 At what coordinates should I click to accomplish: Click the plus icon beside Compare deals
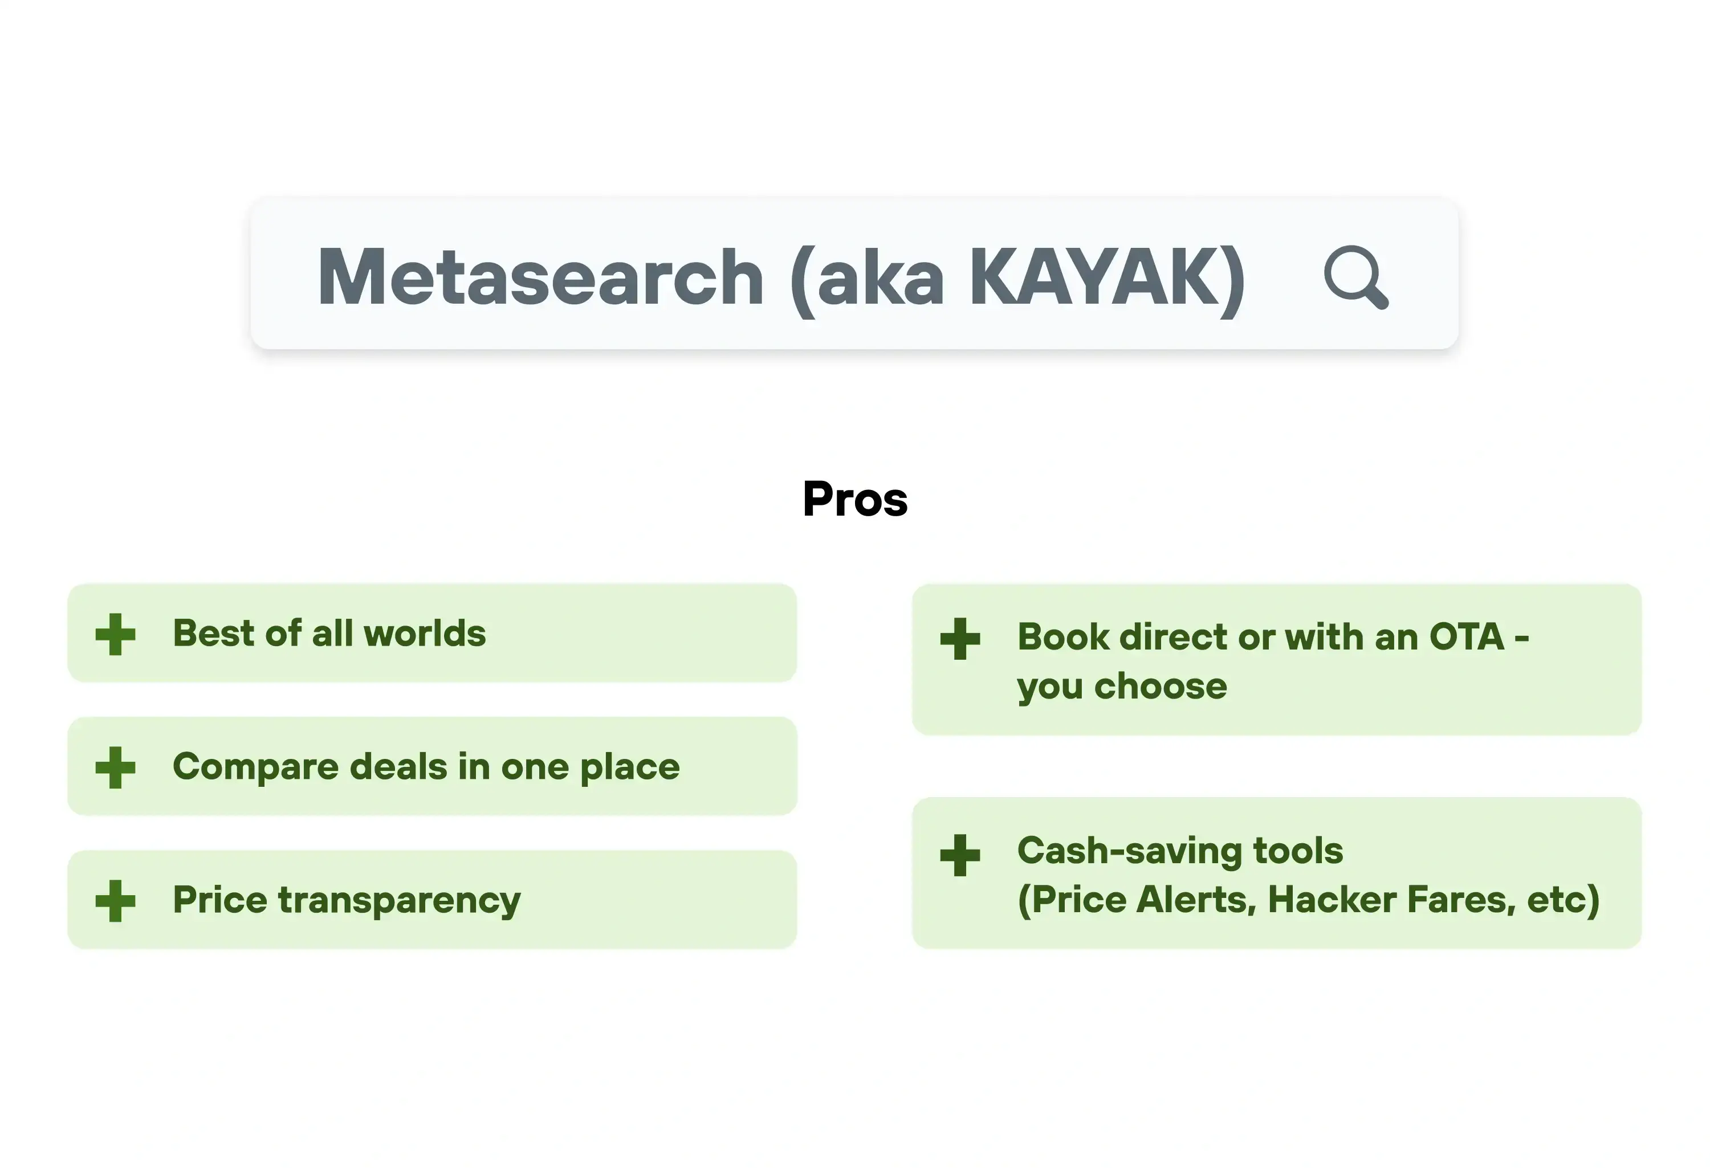pos(116,767)
